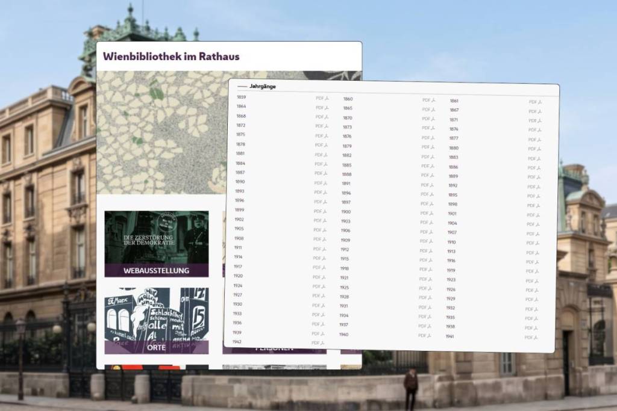Screen dimensions: 617x411
Task: Open the Webausstellung tile in Wienbibliothek window
Action: click(157, 244)
